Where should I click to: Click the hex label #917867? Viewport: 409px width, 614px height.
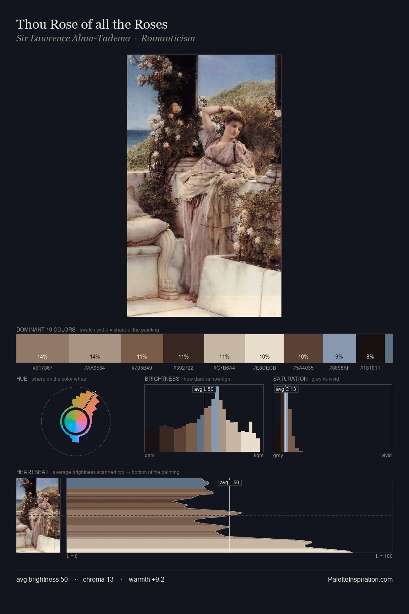point(43,368)
